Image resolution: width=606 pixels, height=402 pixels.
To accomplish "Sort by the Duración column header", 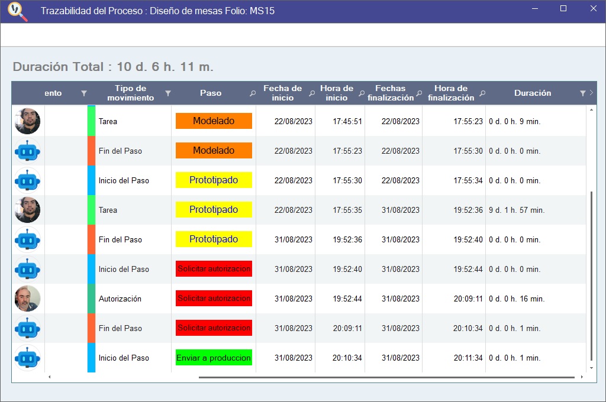I will (533, 93).
